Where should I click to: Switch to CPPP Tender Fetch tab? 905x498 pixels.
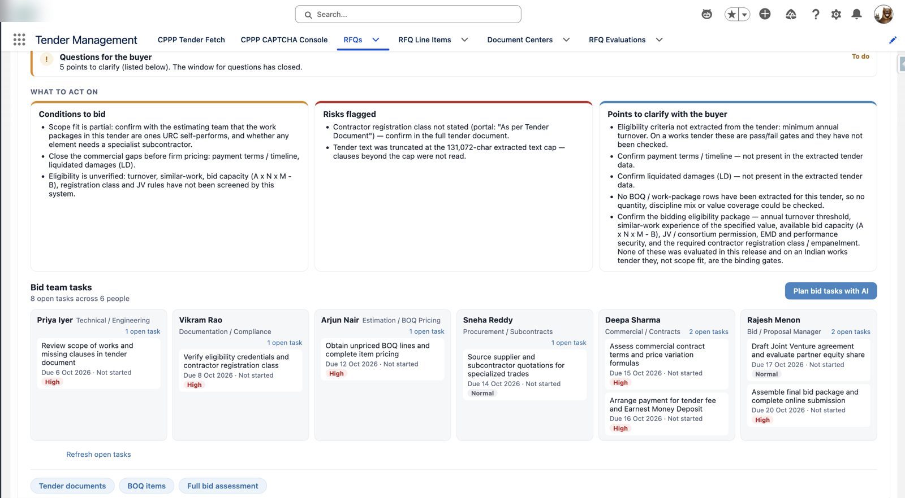click(191, 40)
